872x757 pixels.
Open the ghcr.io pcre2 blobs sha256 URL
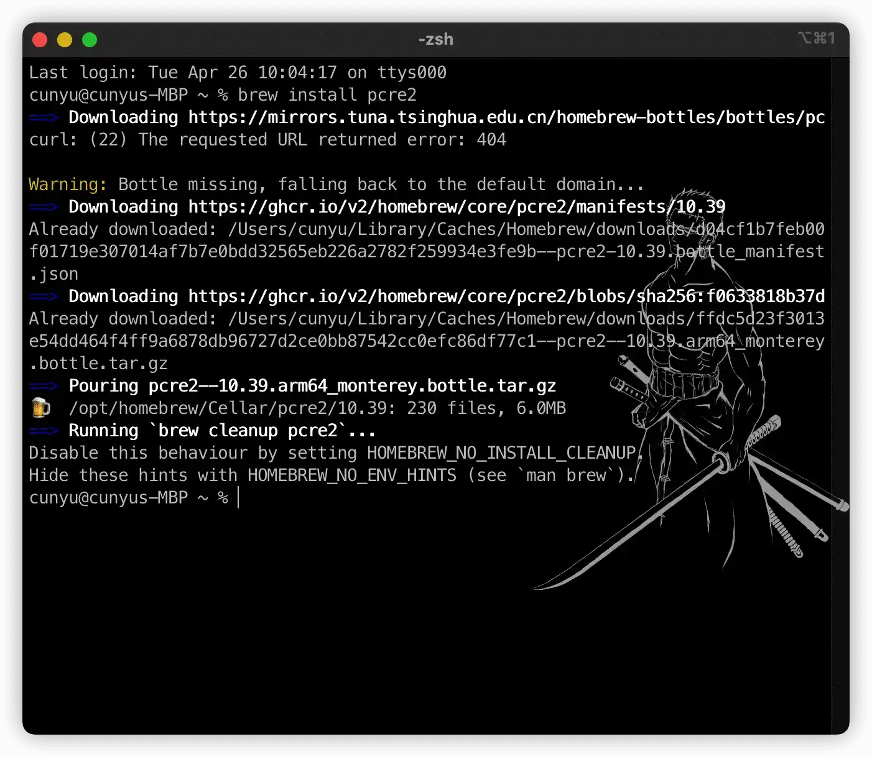tap(506, 296)
